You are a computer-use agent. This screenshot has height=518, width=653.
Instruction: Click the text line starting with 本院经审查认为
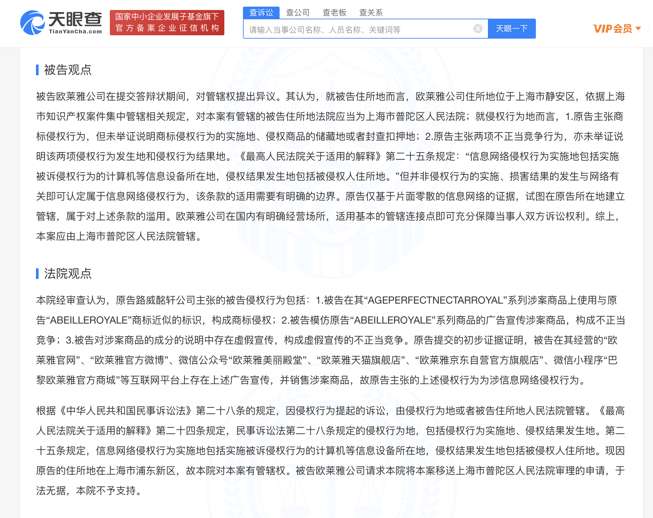pyautogui.click(x=326, y=300)
